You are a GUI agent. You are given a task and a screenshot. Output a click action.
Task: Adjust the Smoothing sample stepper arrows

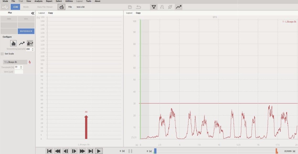coord(33,49)
